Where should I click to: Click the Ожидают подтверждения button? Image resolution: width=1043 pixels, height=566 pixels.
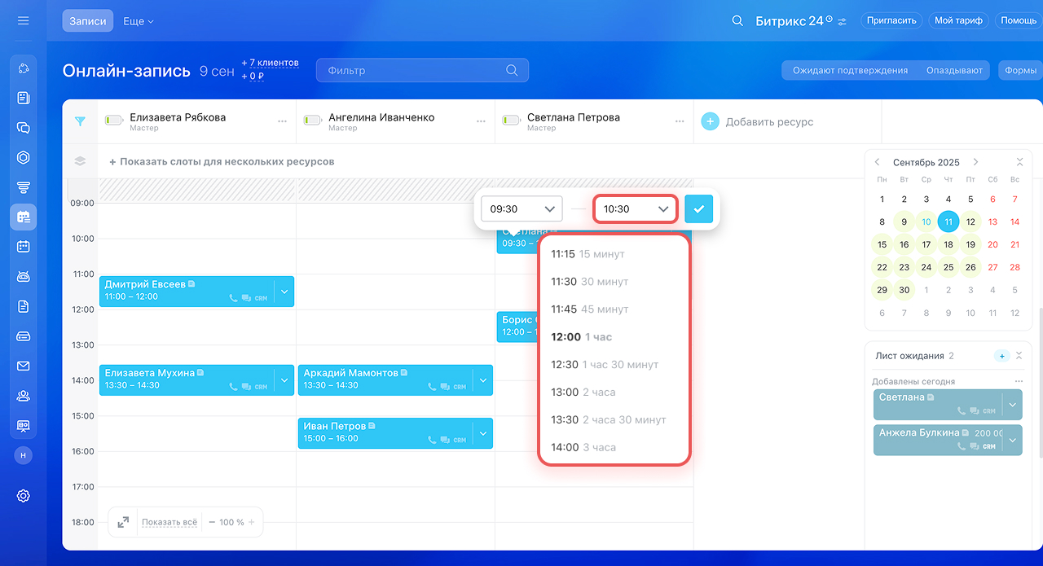tap(850, 71)
